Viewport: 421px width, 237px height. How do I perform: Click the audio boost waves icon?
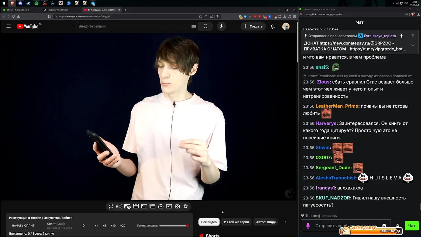tap(119, 206)
